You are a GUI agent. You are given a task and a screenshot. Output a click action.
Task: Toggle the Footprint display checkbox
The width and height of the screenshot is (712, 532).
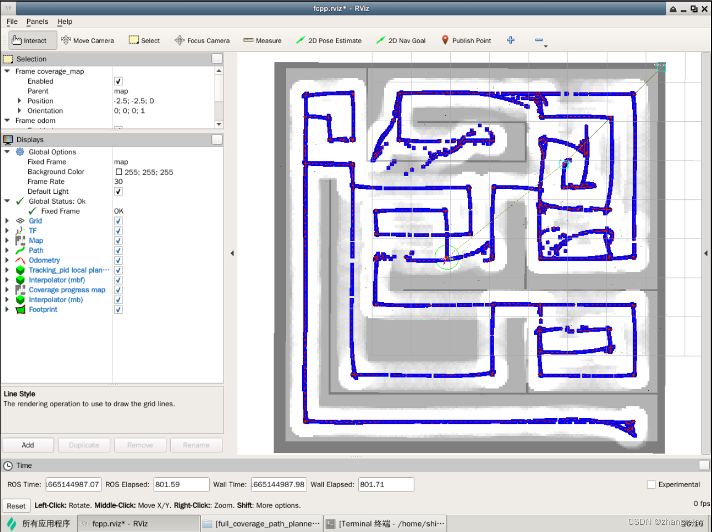coord(118,309)
